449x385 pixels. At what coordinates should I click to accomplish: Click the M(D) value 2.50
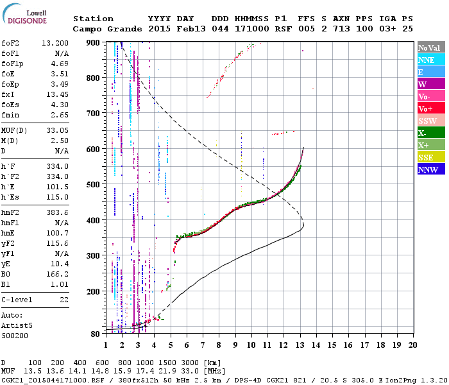coord(60,141)
